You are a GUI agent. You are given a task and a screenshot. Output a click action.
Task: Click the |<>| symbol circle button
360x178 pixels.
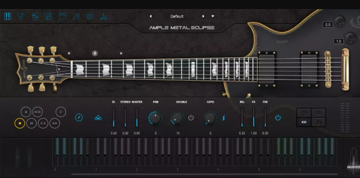[x=37, y=112]
